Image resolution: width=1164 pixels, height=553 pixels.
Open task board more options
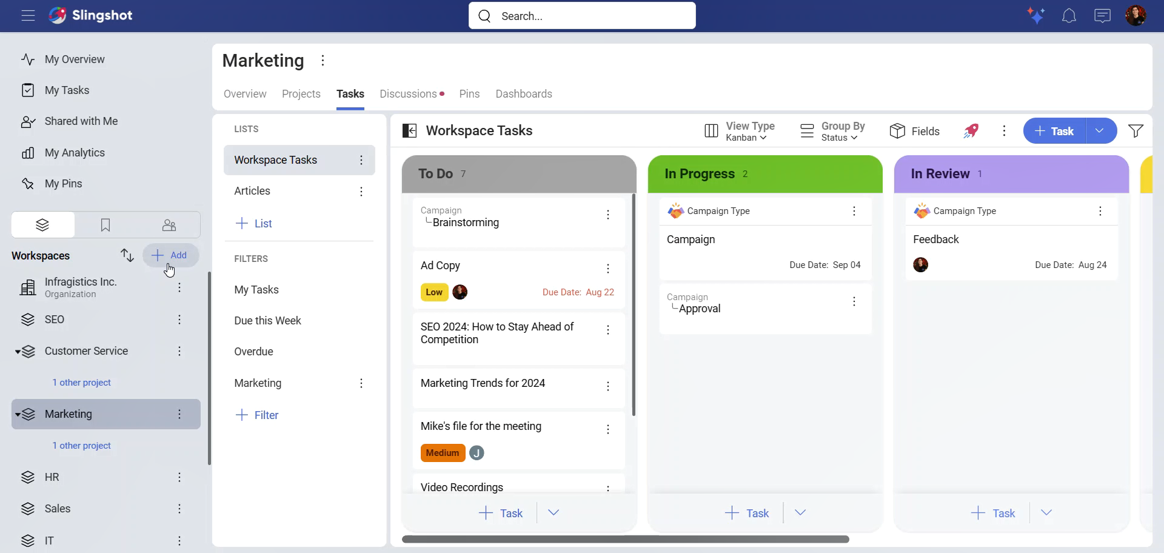pos(1005,131)
